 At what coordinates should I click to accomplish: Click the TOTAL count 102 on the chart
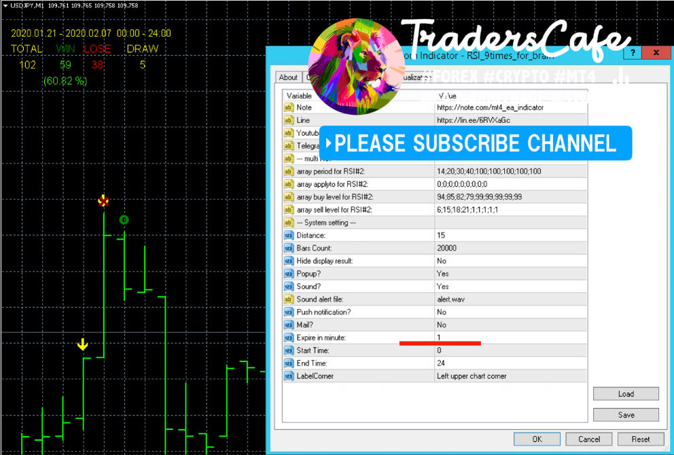(27, 65)
